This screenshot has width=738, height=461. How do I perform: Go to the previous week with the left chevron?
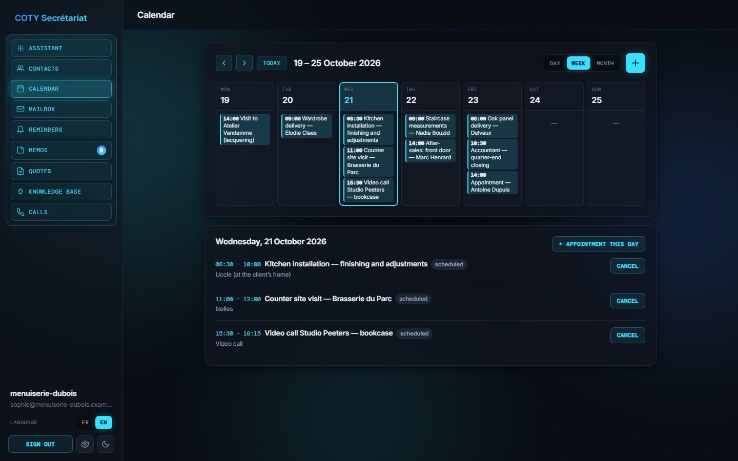224,63
